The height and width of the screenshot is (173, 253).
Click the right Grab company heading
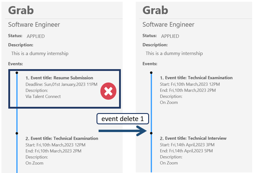(155, 10)
